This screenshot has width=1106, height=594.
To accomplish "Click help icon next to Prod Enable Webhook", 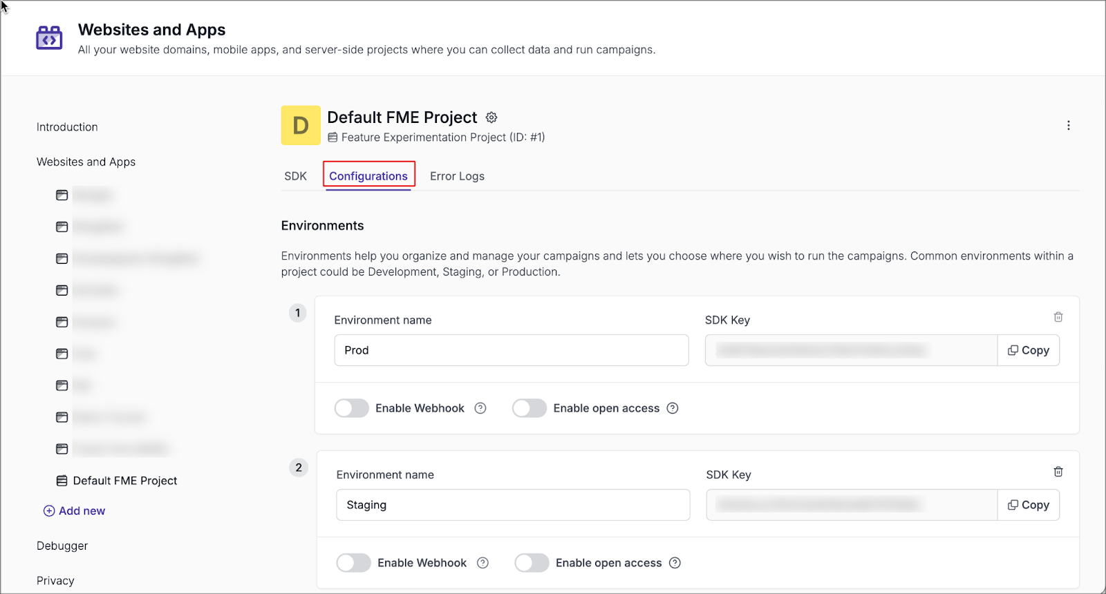I will tap(480, 408).
